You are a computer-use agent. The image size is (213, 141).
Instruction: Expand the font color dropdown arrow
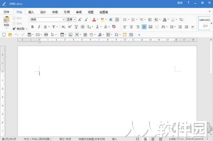click(98, 19)
